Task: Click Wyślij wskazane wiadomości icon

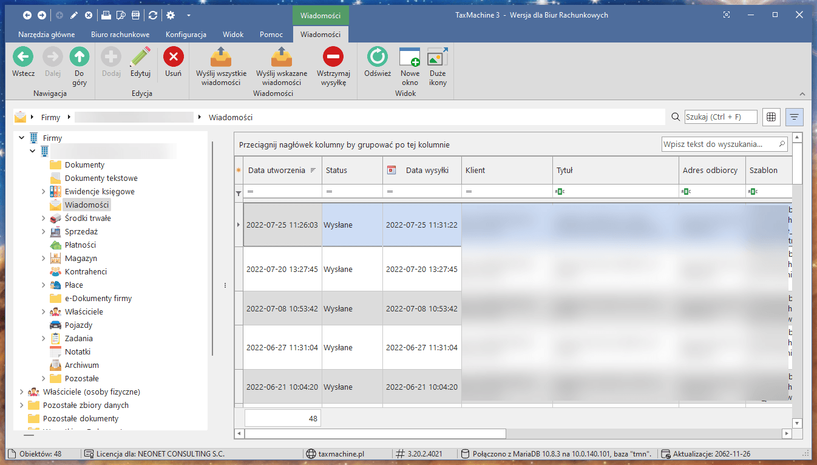Action: pos(281,57)
